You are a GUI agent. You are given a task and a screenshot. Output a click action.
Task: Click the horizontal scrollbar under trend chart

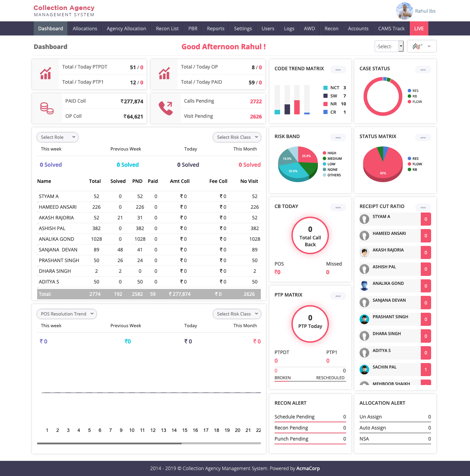point(109,443)
